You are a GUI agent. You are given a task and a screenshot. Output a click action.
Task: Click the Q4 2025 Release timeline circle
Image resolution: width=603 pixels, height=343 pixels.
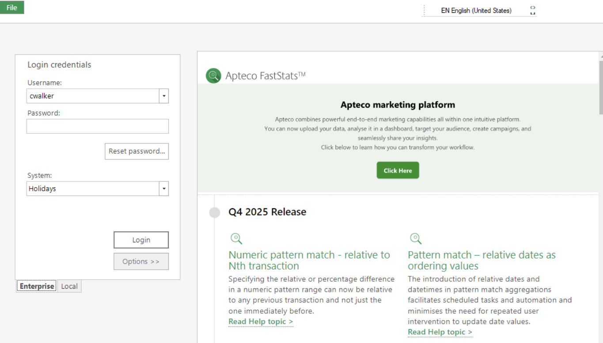click(214, 212)
